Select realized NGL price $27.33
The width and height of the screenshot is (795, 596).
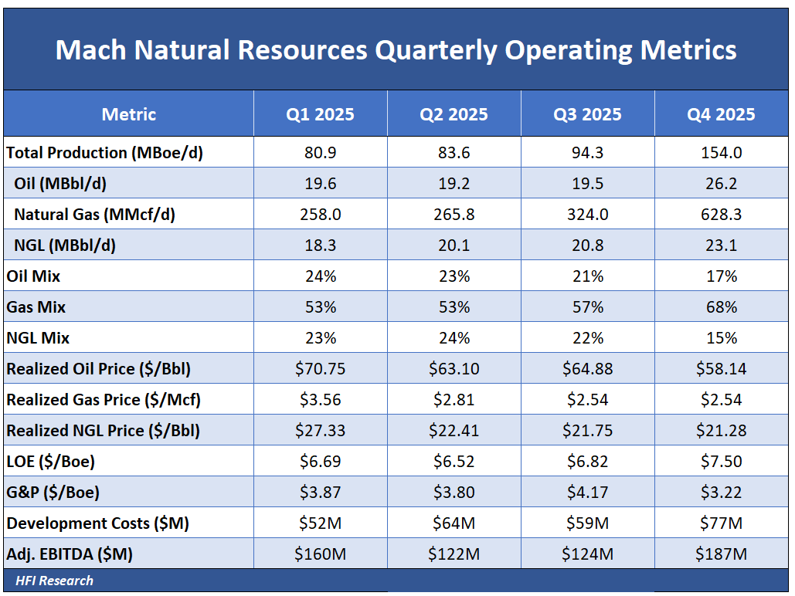point(320,431)
